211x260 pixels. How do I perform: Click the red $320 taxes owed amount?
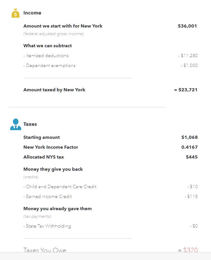(190, 250)
